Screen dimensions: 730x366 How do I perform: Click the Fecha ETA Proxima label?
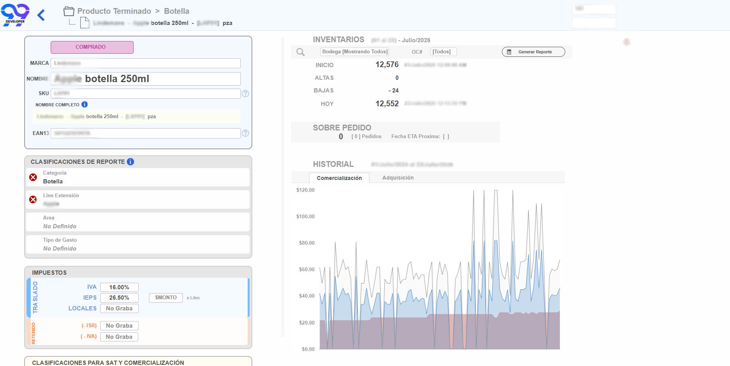pyautogui.click(x=415, y=137)
